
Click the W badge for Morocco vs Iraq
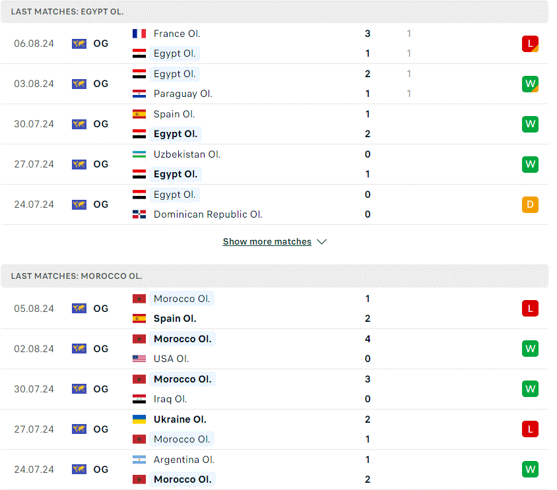(530, 389)
